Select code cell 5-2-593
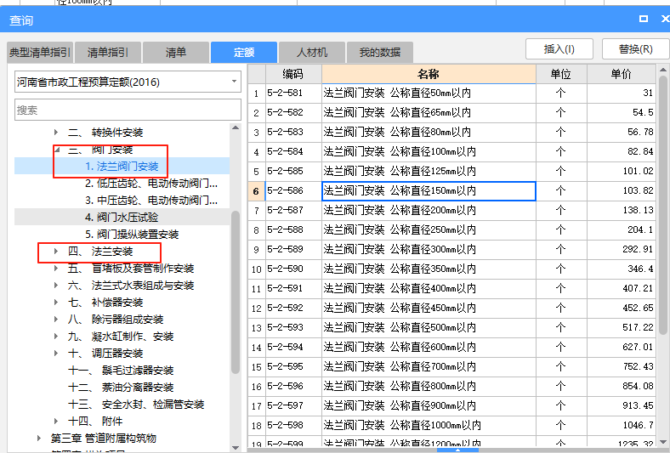The height and width of the screenshot is (453, 670). 293,327
